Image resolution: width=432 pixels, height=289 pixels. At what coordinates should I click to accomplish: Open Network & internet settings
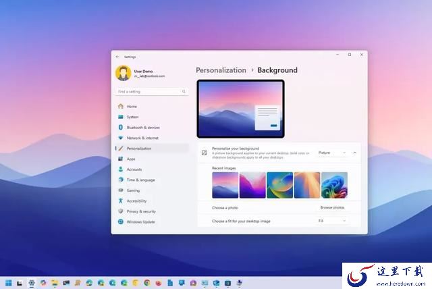[x=152, y=138]
